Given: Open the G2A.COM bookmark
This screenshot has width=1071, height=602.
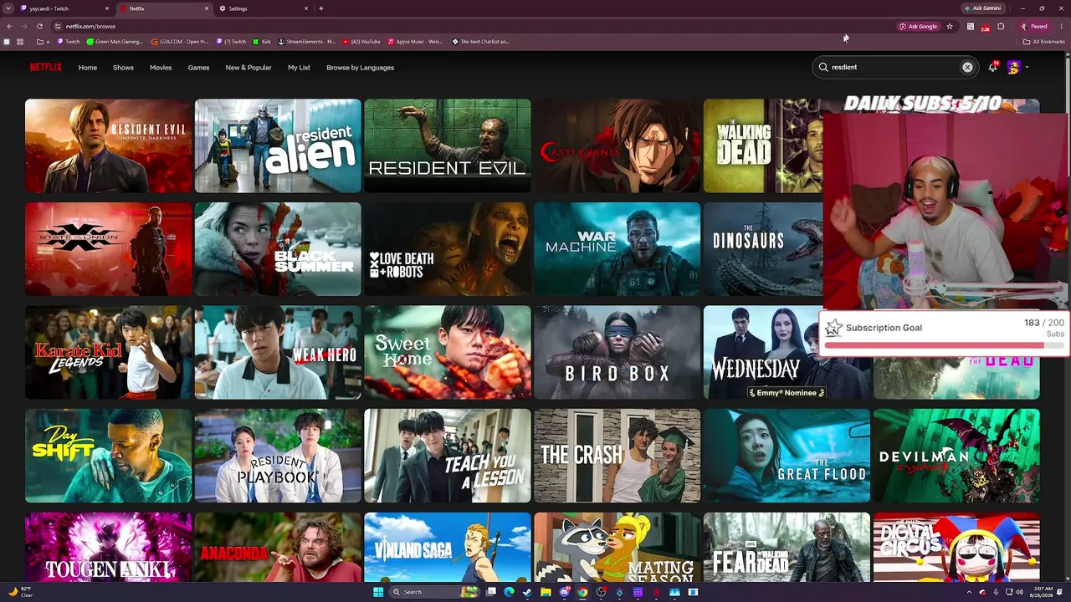Looking at the screenshot, I should (180, 42).
